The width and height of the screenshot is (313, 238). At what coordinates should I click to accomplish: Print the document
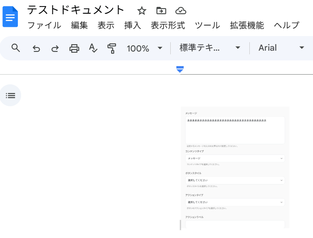[x=74, y=49]
